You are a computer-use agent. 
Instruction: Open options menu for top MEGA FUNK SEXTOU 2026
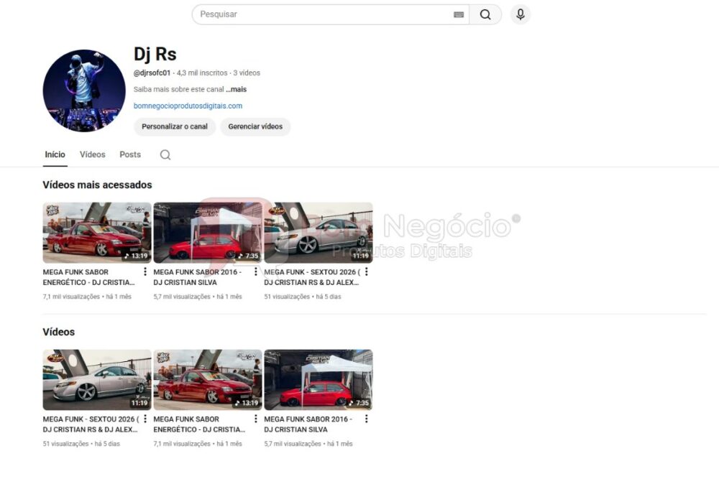point(367,272)
